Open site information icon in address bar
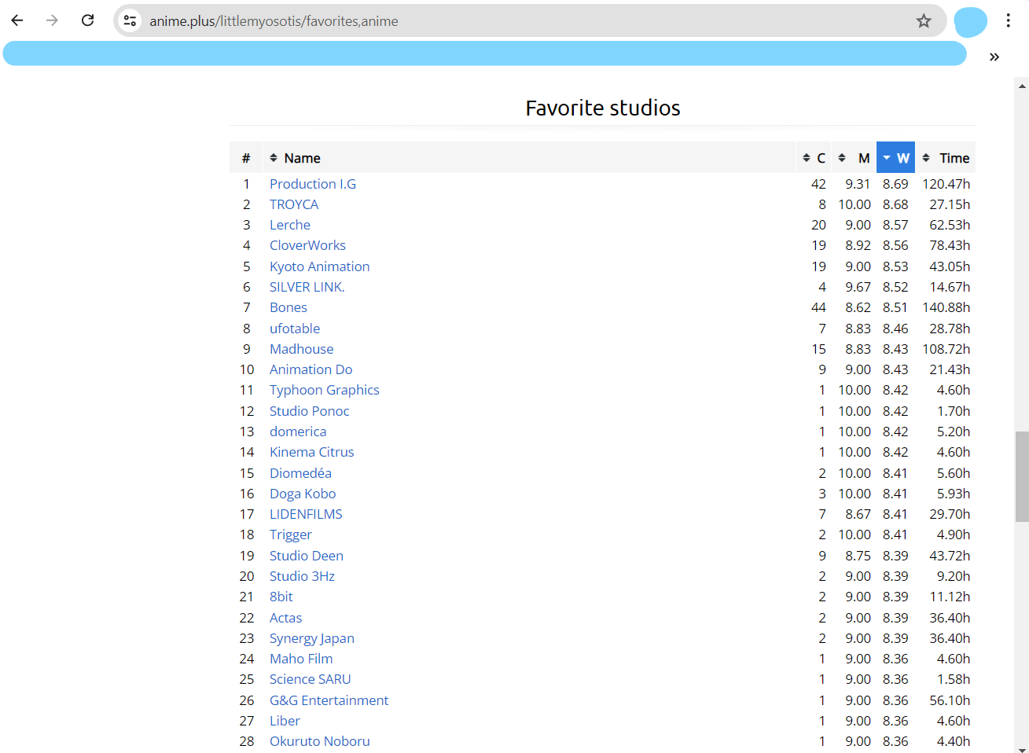 point(130,21)
